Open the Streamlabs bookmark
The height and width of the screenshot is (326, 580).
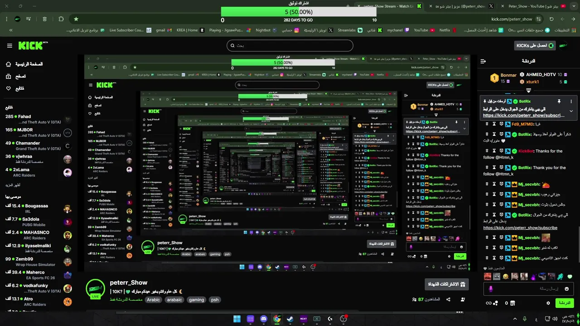tap(350, 30)
